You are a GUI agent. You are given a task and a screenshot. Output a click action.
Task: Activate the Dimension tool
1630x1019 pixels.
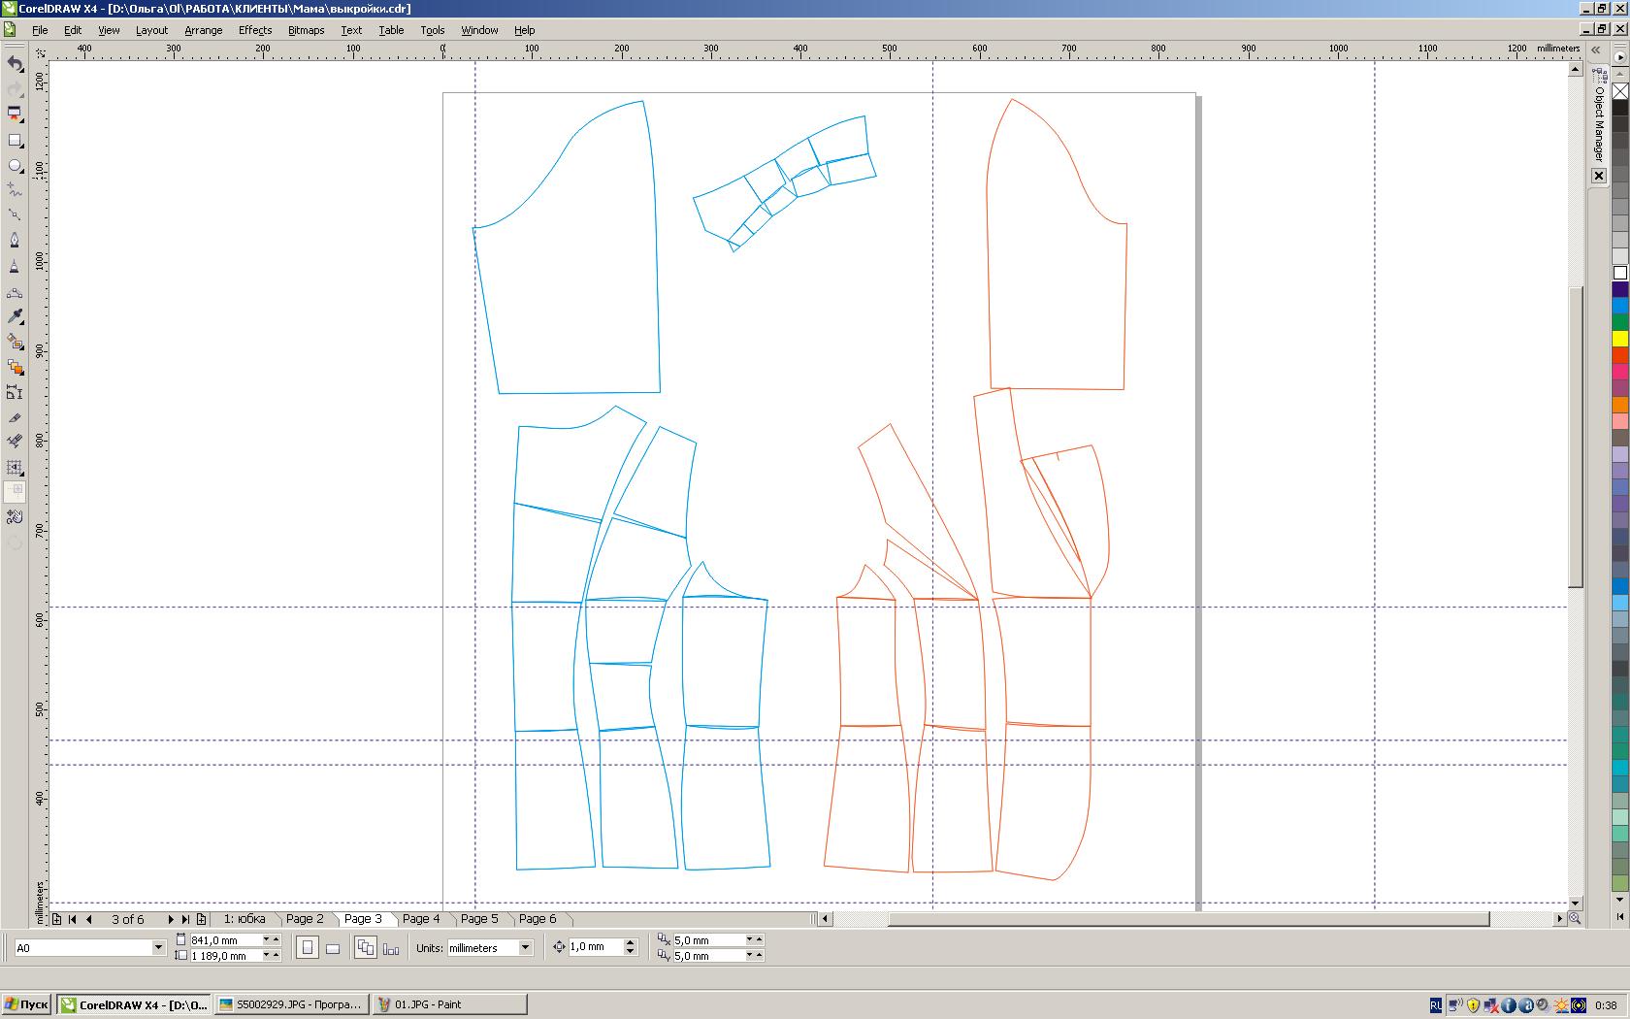click(15, 392)
